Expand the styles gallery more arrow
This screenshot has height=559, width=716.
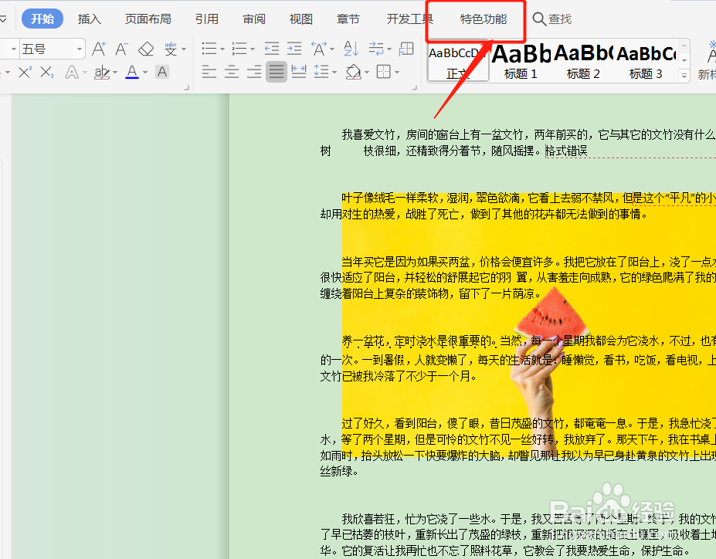tap(684, 76)
